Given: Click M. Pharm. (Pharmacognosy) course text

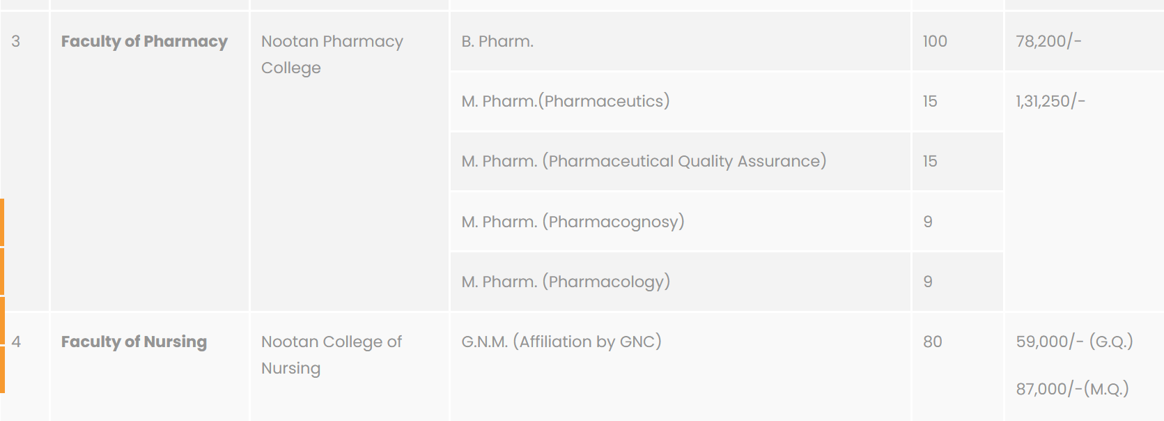Looking at the screenshot, I should (x=573, y=222).
